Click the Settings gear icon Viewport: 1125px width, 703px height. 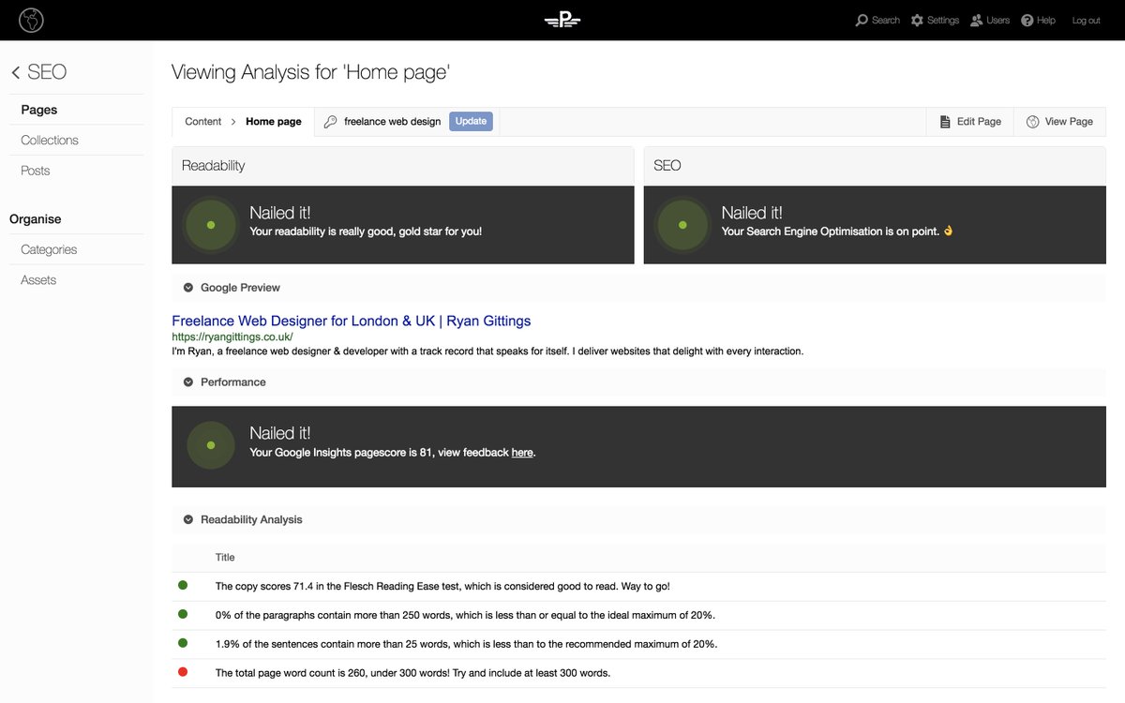pyautogui.click(x=917, y=20)
